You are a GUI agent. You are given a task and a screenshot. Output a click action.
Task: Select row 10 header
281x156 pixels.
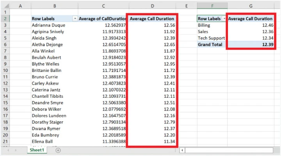tap(5, 70)
